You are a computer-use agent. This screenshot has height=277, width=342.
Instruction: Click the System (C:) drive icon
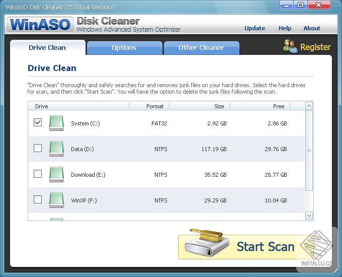[56, 123]
